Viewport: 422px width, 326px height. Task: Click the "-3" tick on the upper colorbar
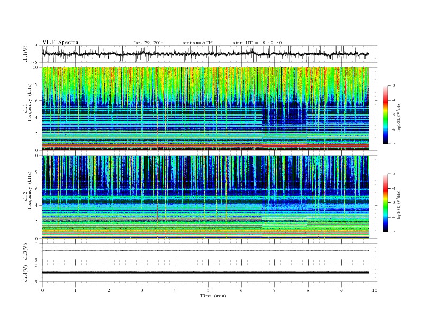[393, 86]
